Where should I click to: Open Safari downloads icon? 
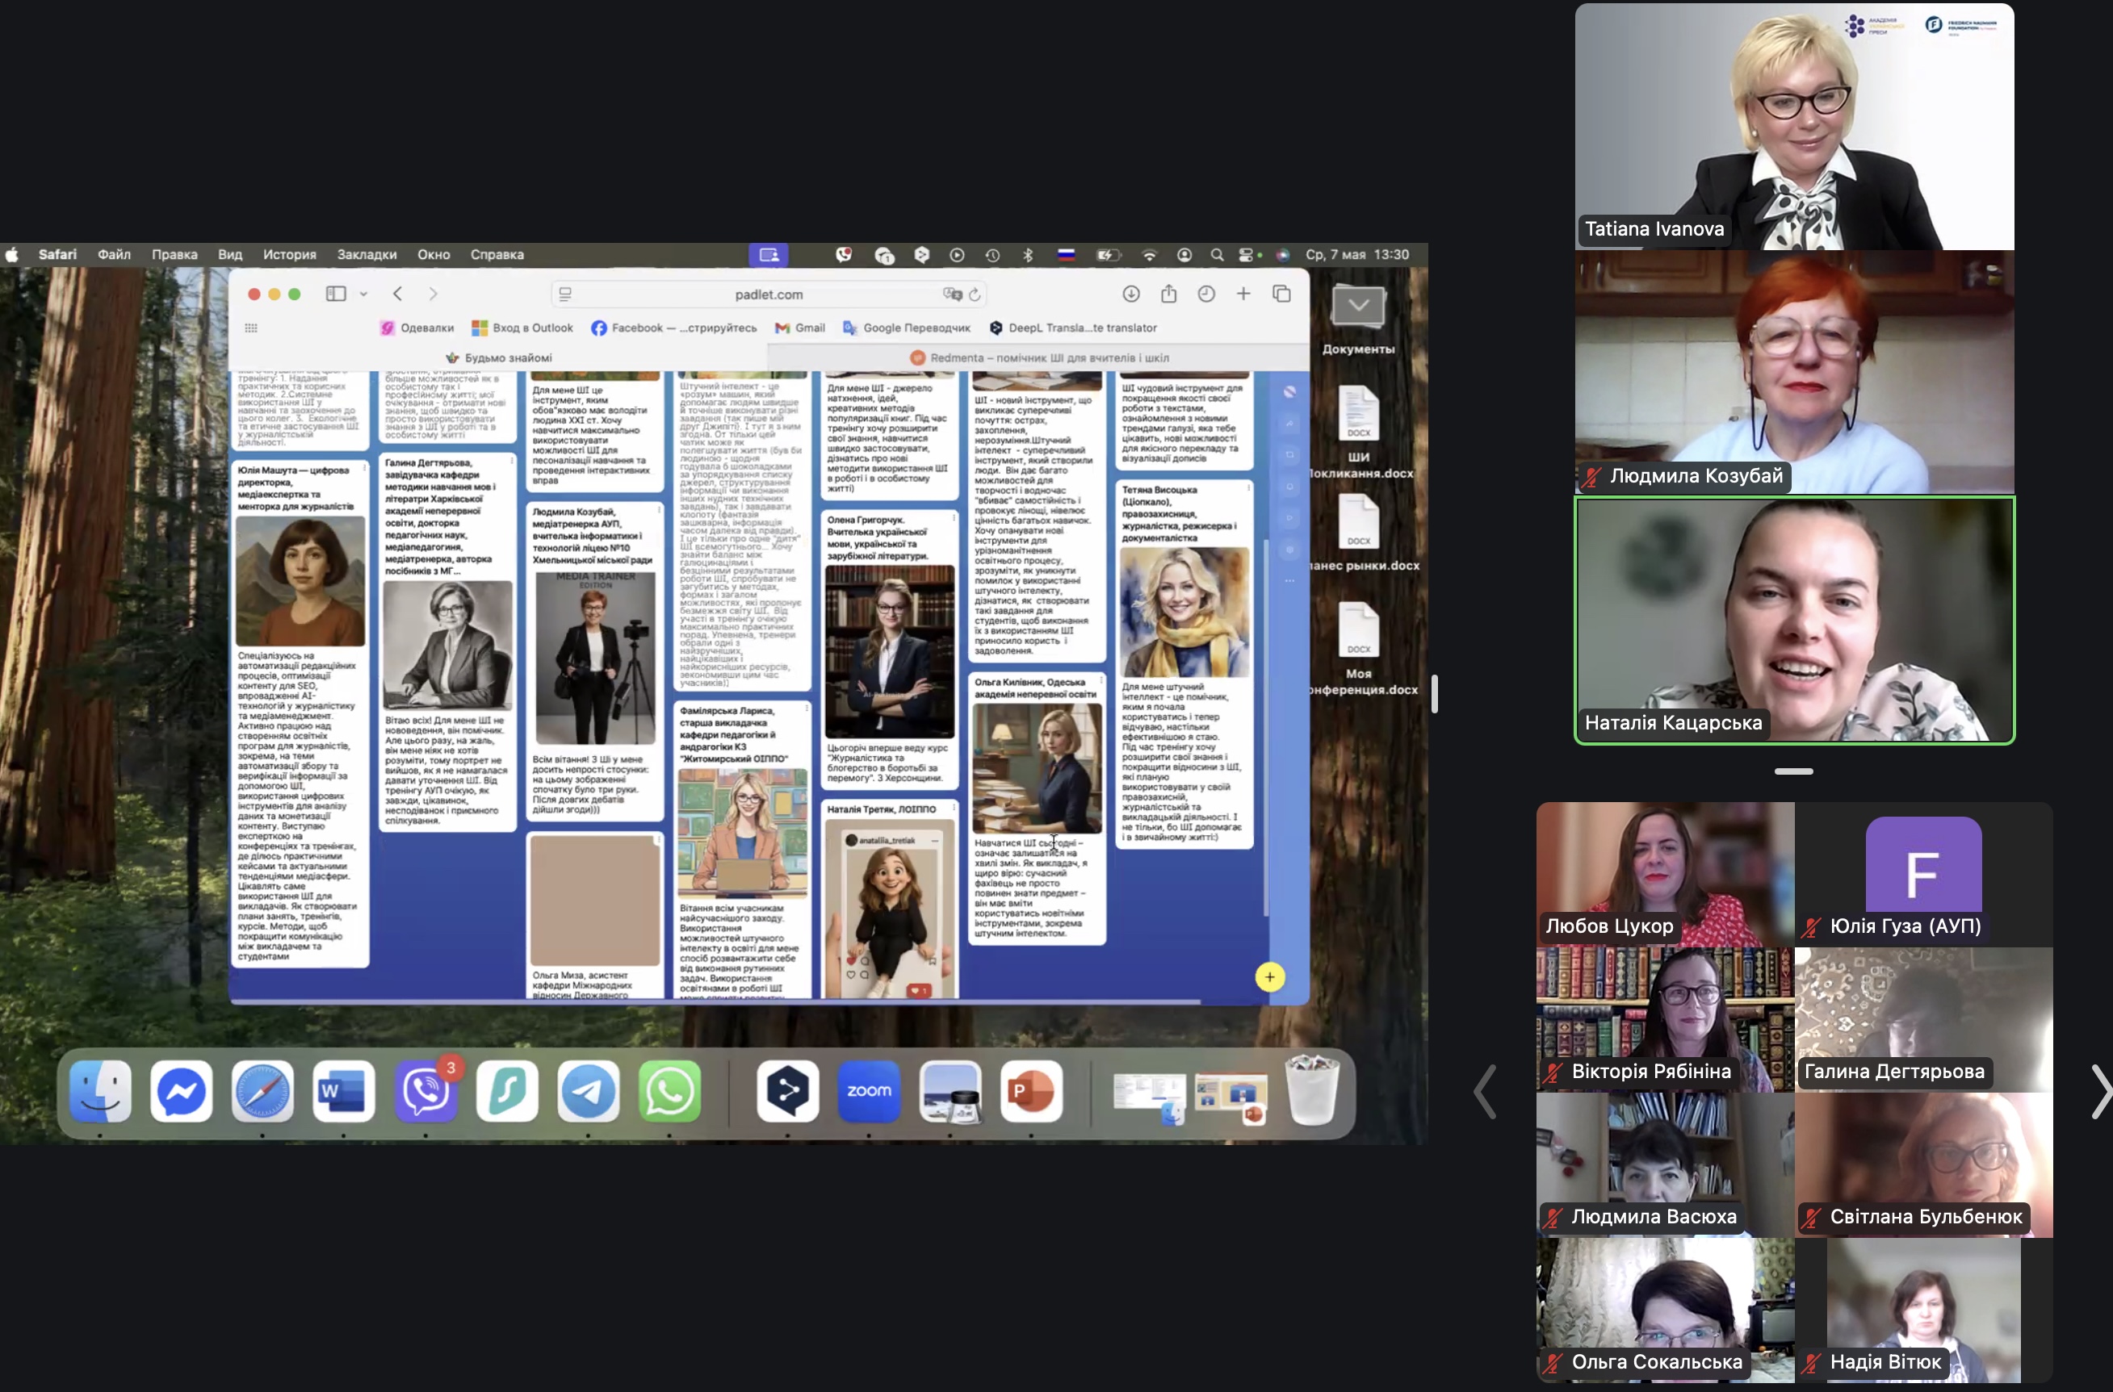[x=1130, y=294]
